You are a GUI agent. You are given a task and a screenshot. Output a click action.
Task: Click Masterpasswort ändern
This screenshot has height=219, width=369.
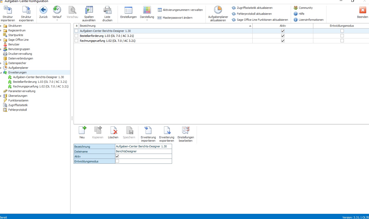click(x=175, y=18)
